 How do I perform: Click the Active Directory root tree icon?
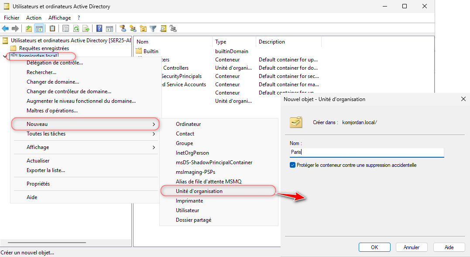(5, 41)
